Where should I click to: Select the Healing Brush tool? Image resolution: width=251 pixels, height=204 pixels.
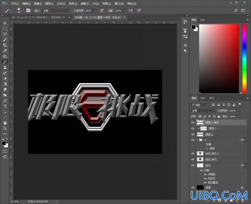[x=5, y=56]
